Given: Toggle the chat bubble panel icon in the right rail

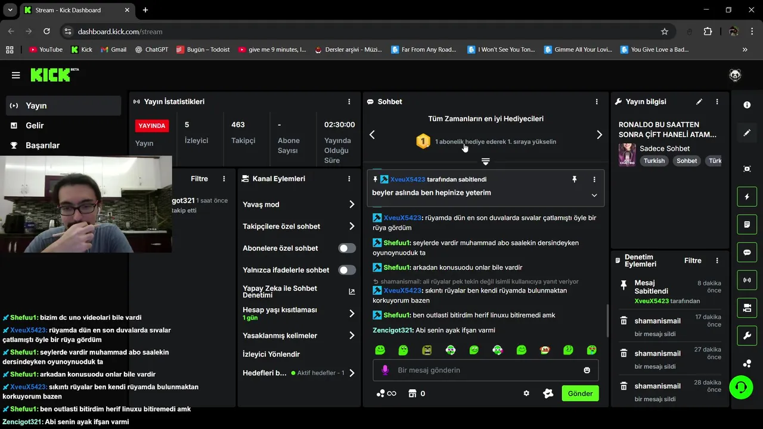Looking at the screenshot, I should tap(747, 252).
